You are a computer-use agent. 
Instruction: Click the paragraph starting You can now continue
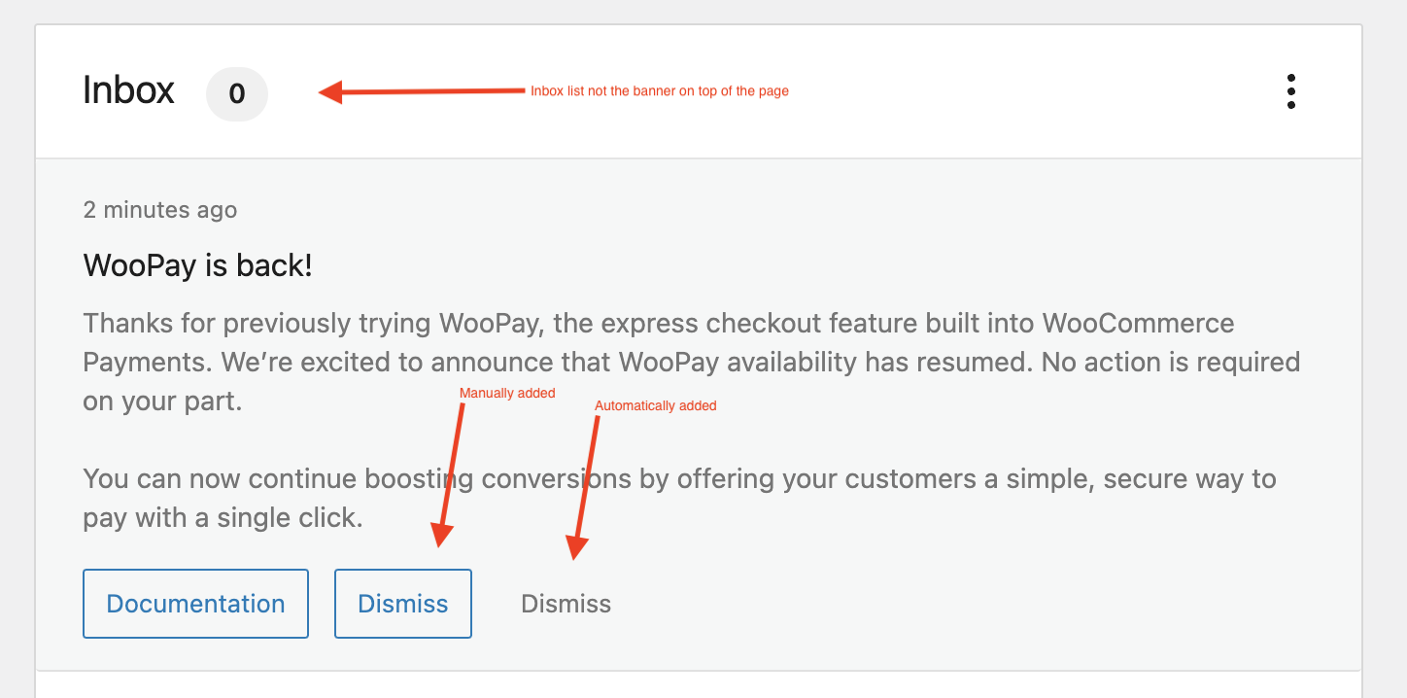click(x=680, y=498)
